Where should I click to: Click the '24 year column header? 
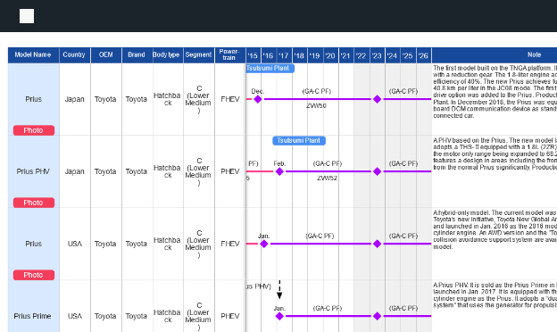point(393,55)
